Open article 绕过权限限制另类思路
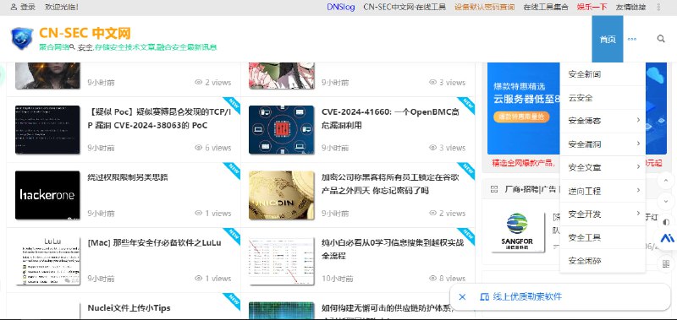Viewport: 677px width, 320px height. click(128, 177)
